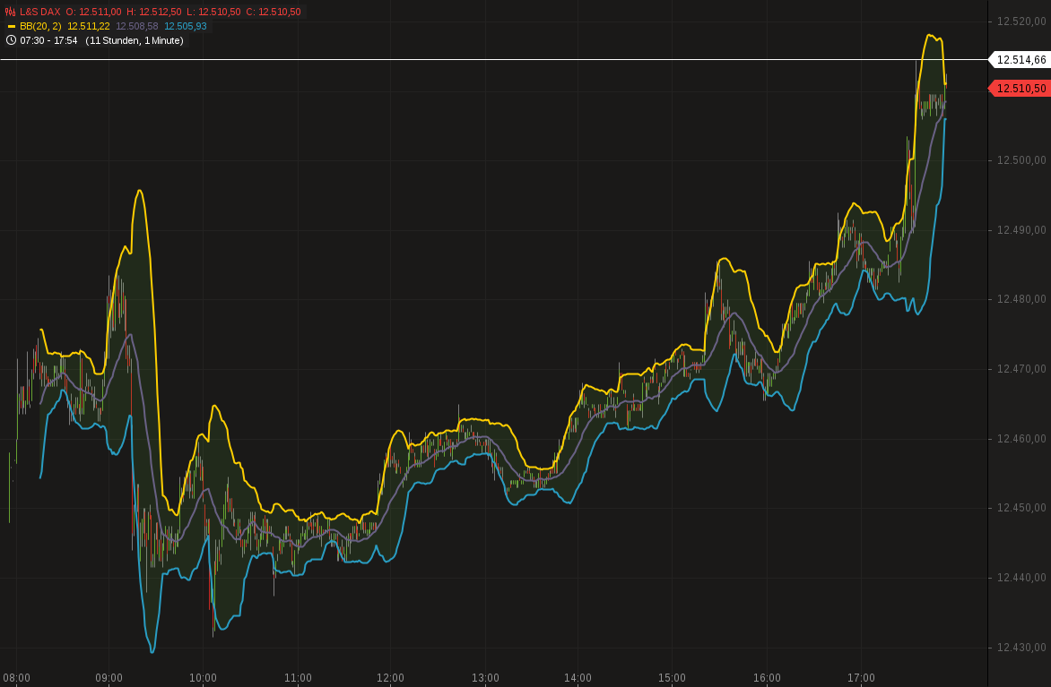This screenshot has width=1051, height=687.
Task: Click the 16:00 time axis label
Action: pyautogui.click(x=767, y=678)
